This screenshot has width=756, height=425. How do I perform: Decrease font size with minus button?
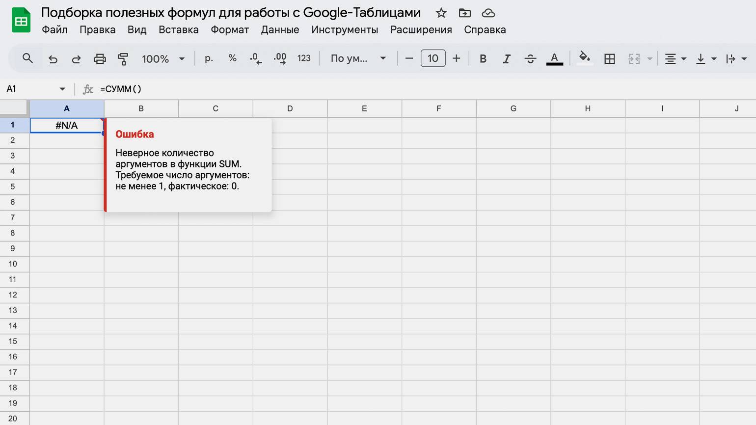409,58
